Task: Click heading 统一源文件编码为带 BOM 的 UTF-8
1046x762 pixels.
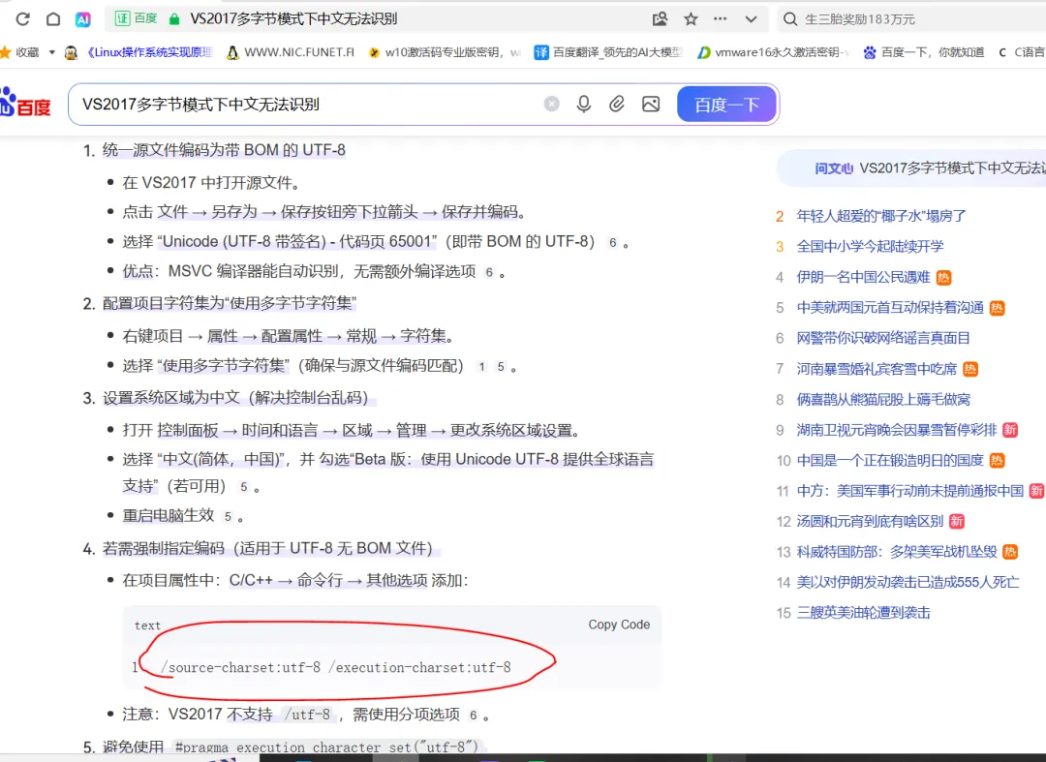Action: tap(224, 150)
